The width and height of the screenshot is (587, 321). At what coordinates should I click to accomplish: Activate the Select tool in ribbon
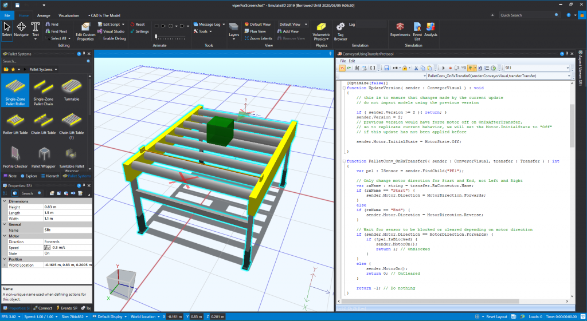click(x=7, y=30)
